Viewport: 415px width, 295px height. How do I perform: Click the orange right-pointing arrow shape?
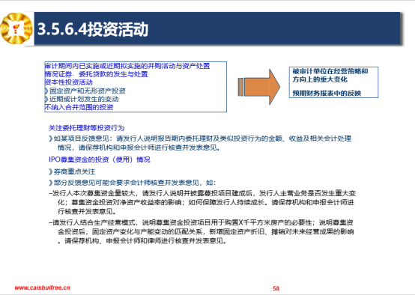259,87
